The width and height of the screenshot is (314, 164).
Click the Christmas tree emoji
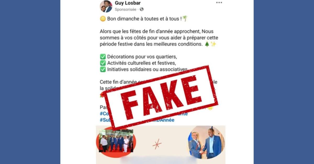click(x=207, y=44)
